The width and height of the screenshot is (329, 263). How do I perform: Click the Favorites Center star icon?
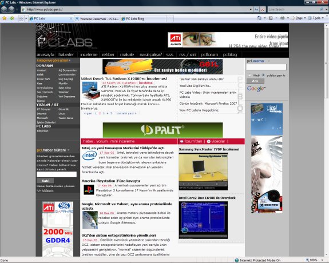point(4,18)
